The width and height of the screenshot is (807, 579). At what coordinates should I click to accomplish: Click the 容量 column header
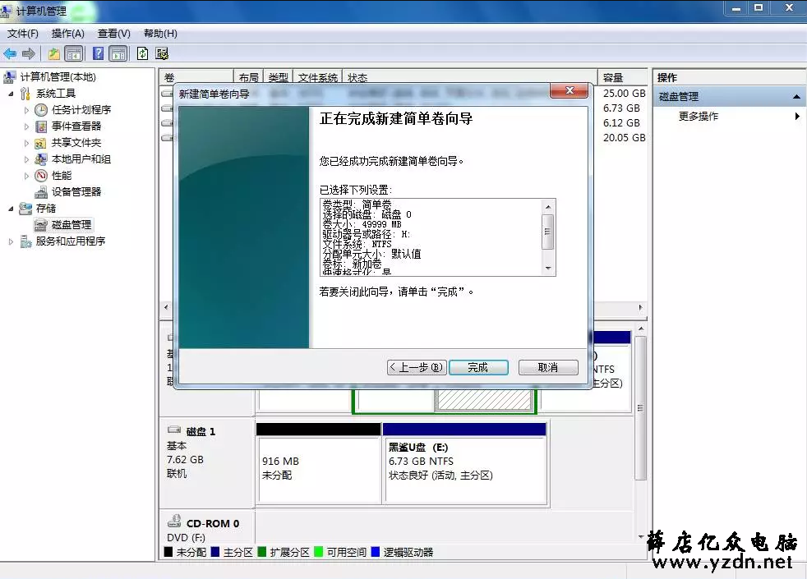click(x=622, y=78)
